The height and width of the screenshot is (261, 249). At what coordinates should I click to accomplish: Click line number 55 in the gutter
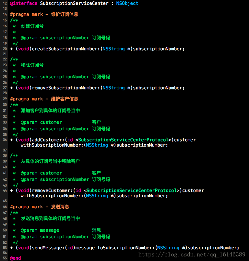coord(5,258)
